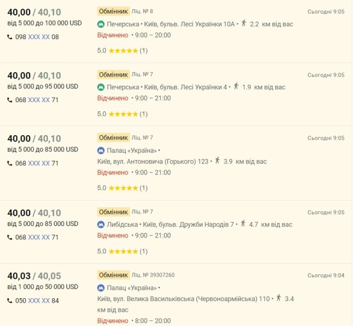Screen dimensions: 353x326
Task: Reveal hidden digits of 098 XXX XX 08
Action: (x=39, y=37)
